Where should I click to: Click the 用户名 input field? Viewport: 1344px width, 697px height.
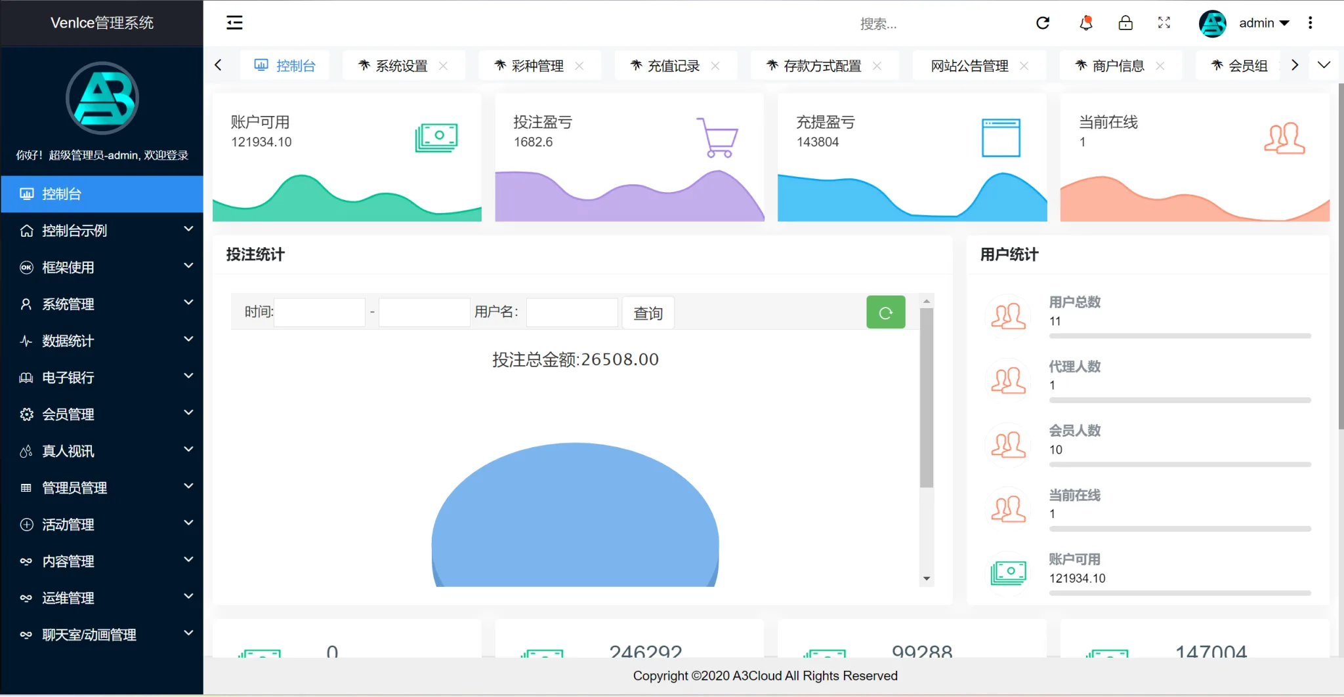pos(572,313)
